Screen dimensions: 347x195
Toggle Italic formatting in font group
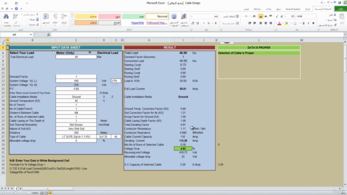pos(309,23)
